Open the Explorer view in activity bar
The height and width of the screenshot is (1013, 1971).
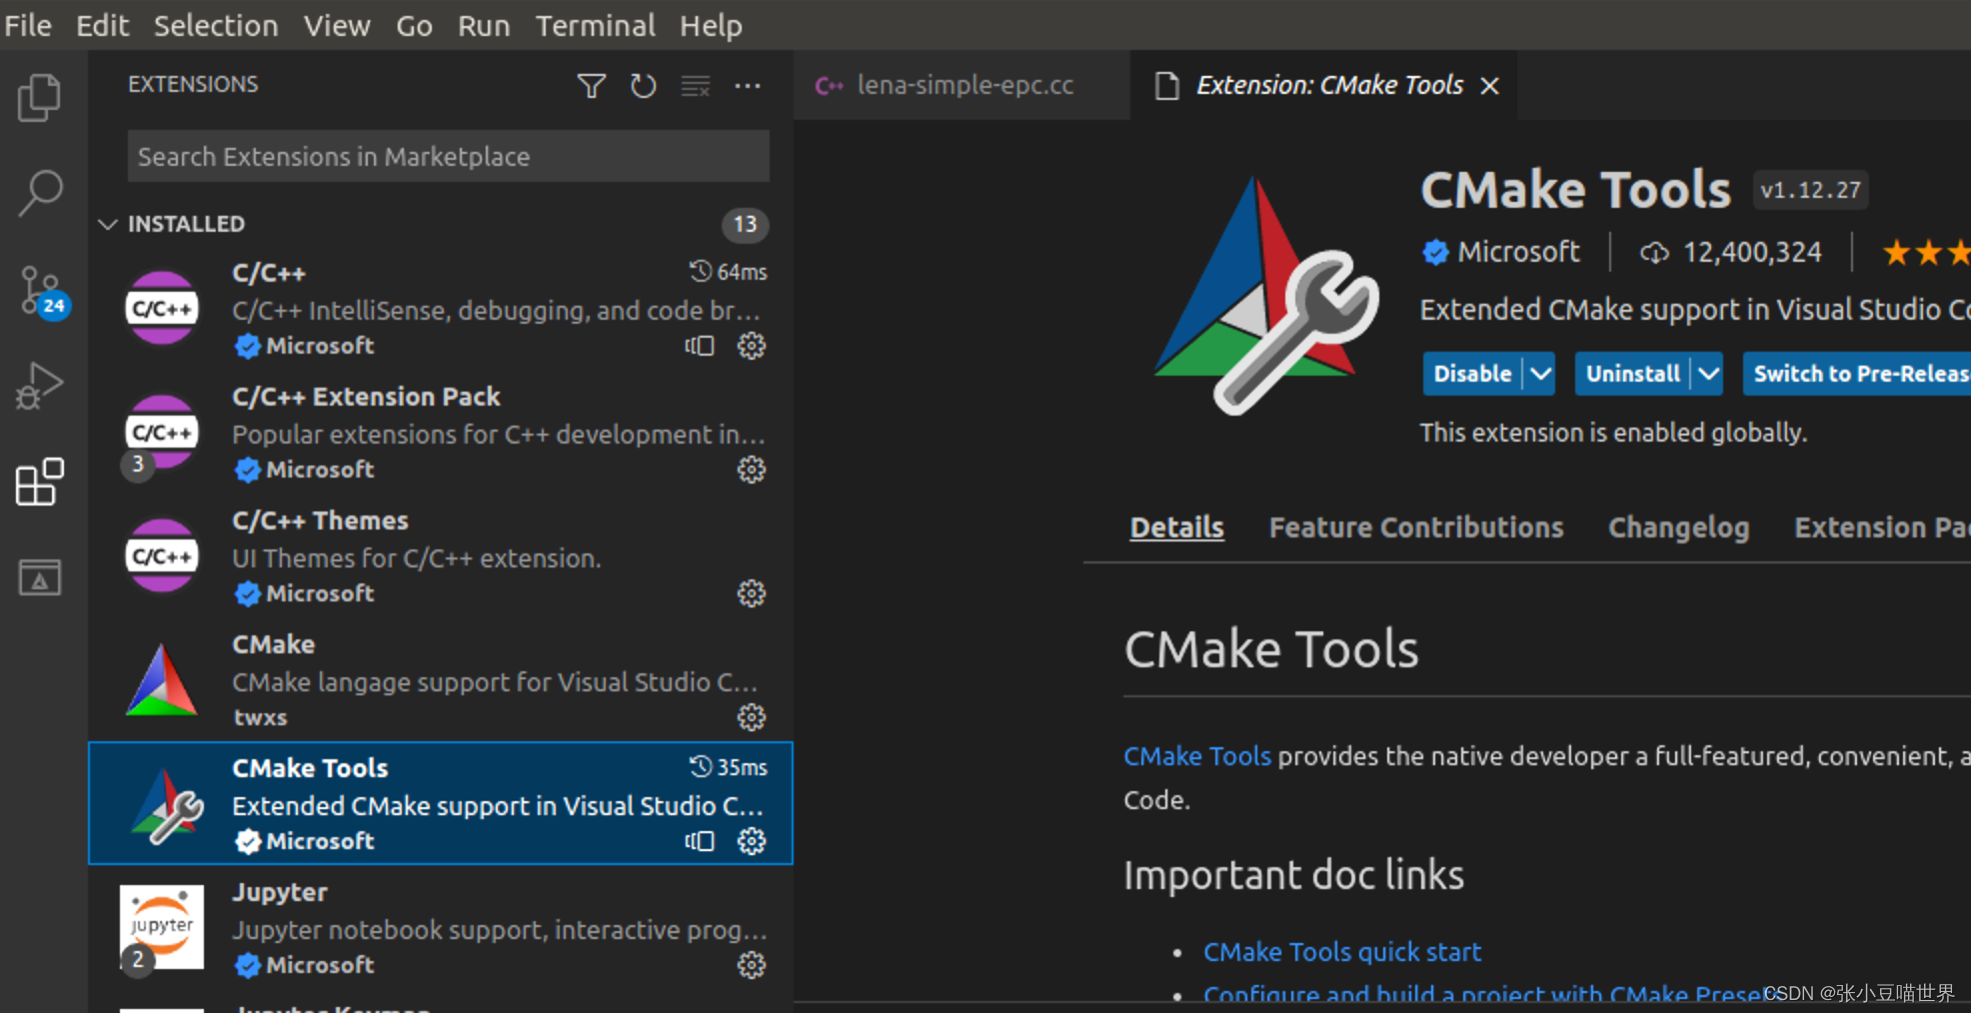(40, 98)
